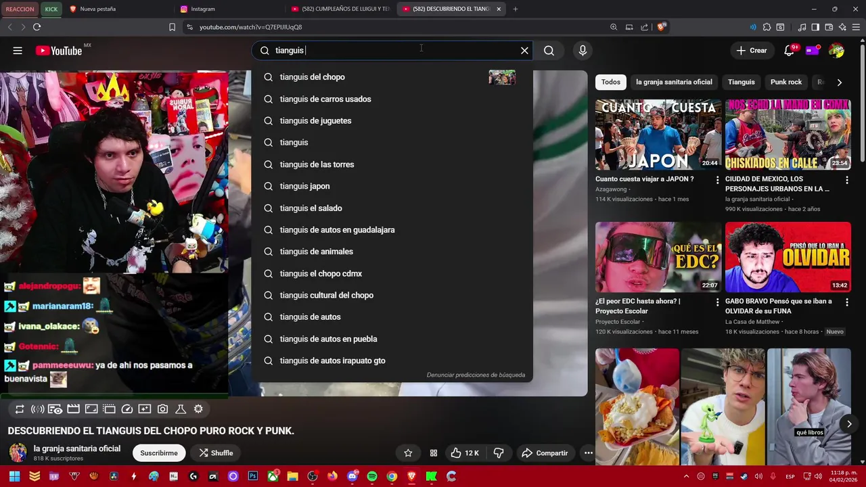The height and width of the screenshot is (487, 866).
Task: Toggle cinema mode clapperboard icon
Action: click(73, 409)
